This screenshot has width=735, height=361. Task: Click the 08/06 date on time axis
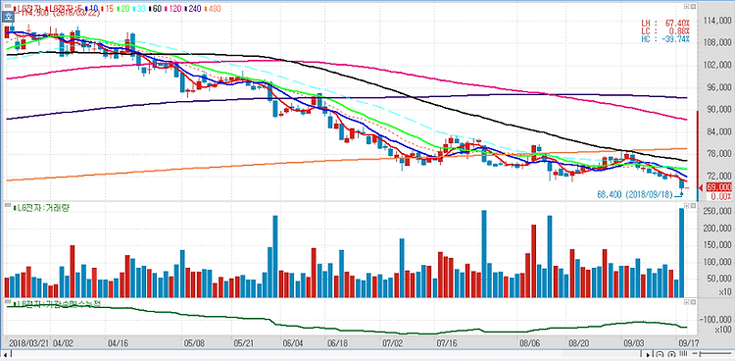[x=528, y=343]
